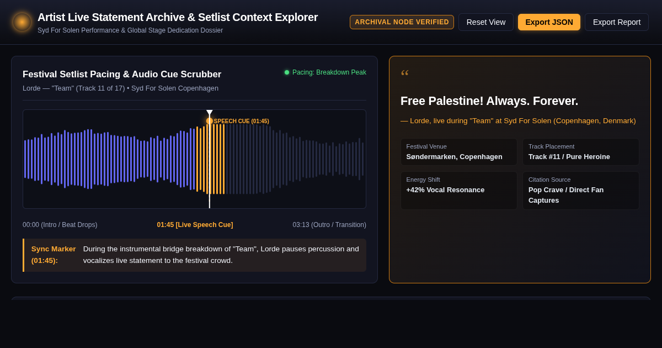Click the Lorde Team track subtitle

click(x=120, y=88)
